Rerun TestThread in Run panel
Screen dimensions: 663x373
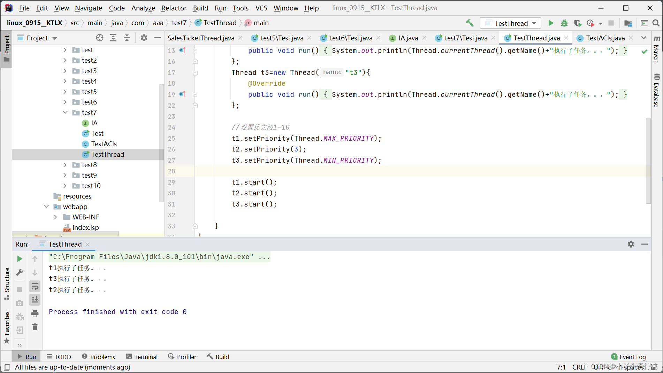[x=20, y=259]
